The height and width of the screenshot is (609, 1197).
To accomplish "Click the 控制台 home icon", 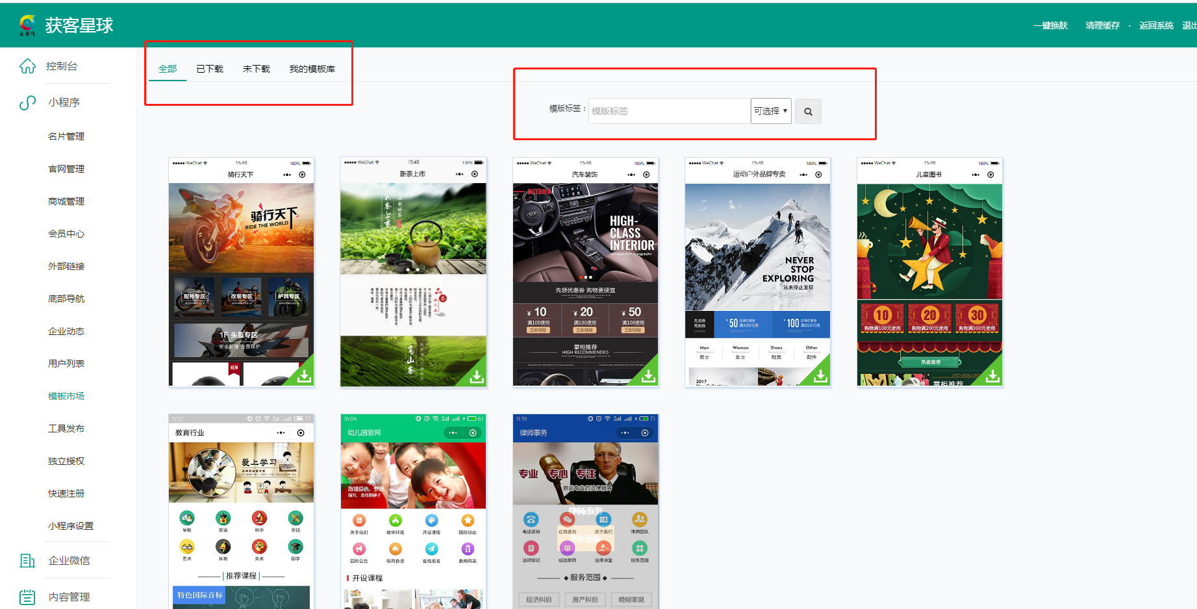I will 27,66.
